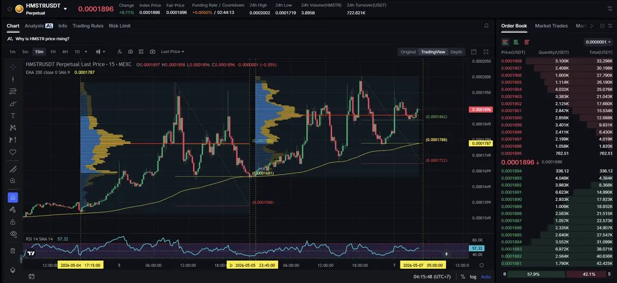Switch chart to Depth view
The height and width of the screenshot is (283, 617).
point(456,52)
